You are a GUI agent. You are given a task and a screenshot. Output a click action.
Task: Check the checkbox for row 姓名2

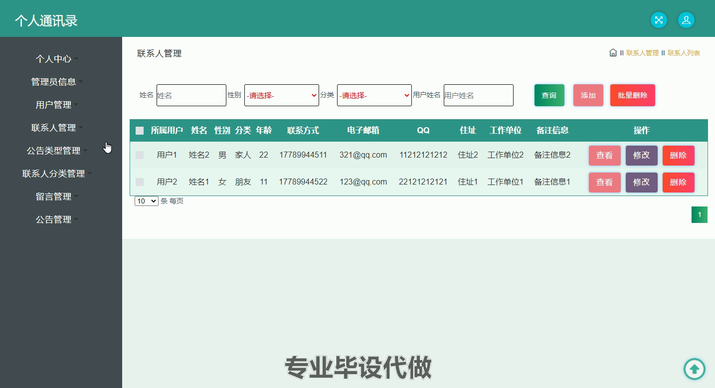tap(140, 155)
